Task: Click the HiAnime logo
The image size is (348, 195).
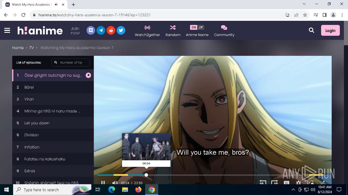Action: click(x=40, y=30)
